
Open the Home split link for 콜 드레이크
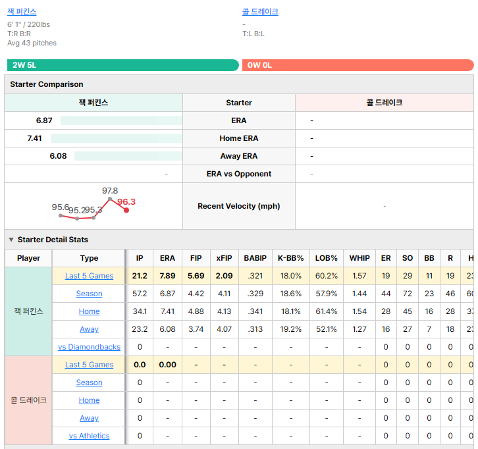pyautogui.click(x=89, y=400)
